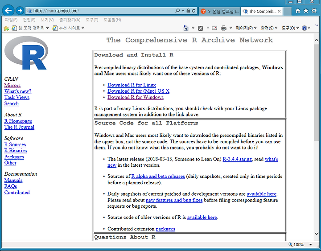Open dropdown arrow next to Help icon
Viewport: 321px width, 251px height.
[x=309, y=28]
